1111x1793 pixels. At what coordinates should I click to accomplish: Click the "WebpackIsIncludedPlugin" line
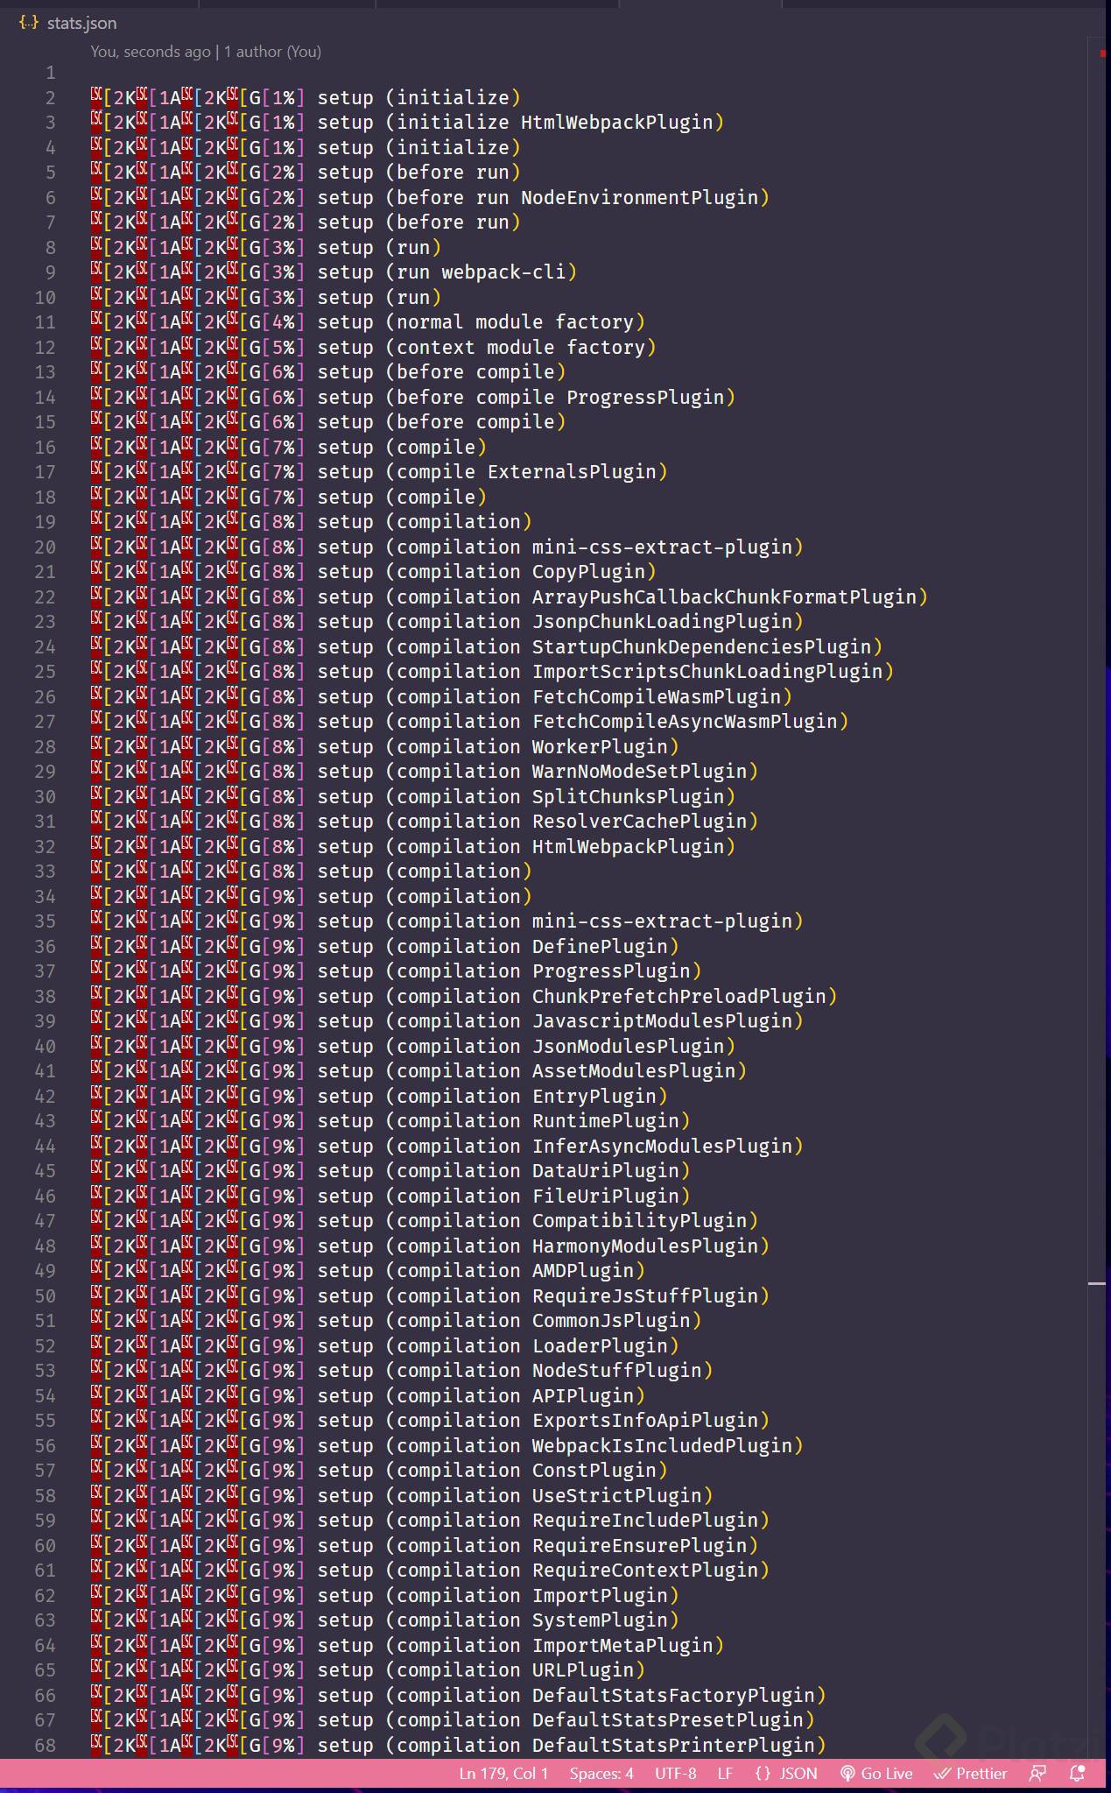click(447, 1446)
